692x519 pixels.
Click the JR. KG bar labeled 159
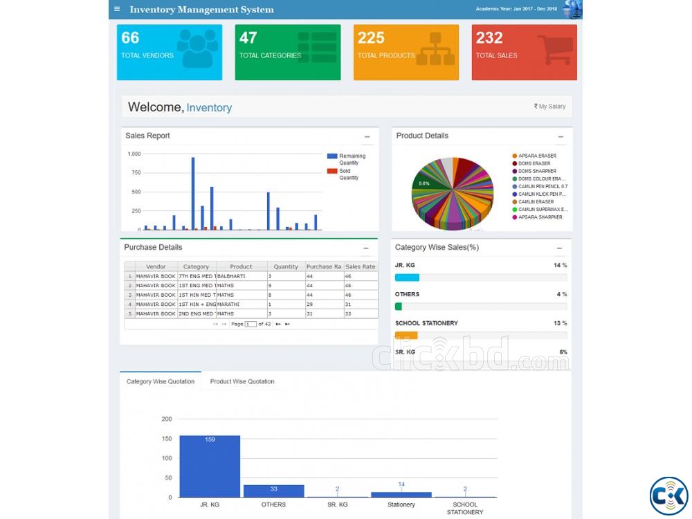[x=210, y=466]
